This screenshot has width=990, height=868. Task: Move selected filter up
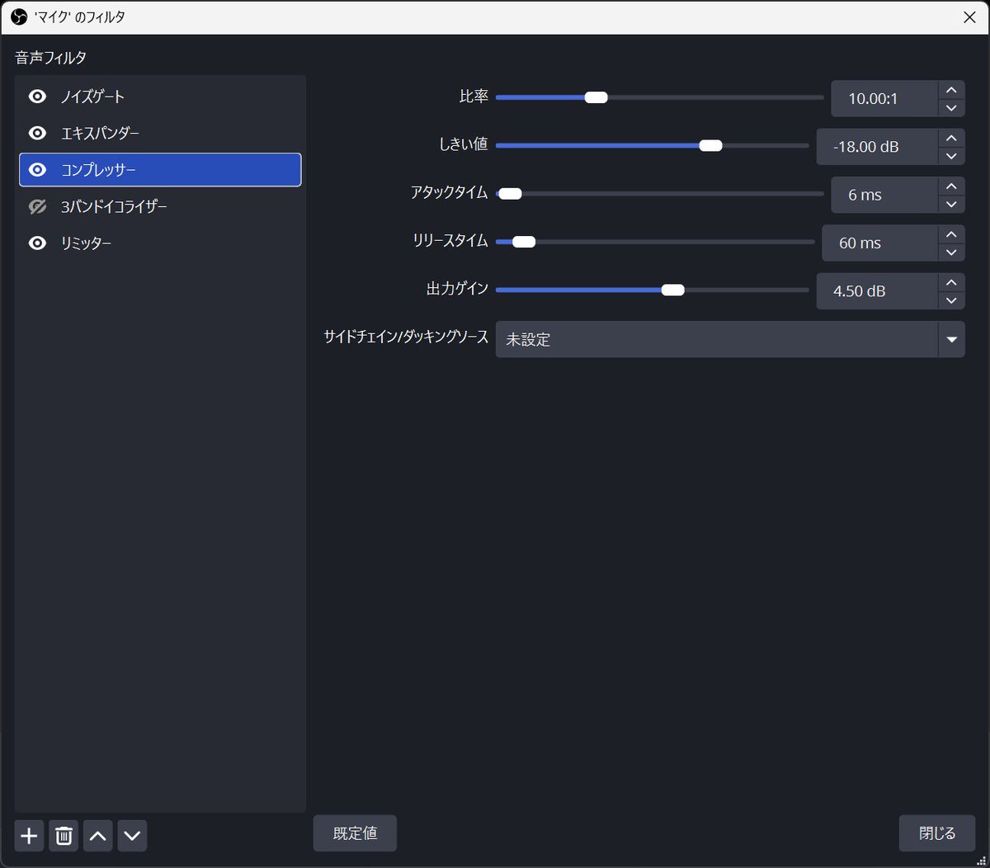point(97,836)
